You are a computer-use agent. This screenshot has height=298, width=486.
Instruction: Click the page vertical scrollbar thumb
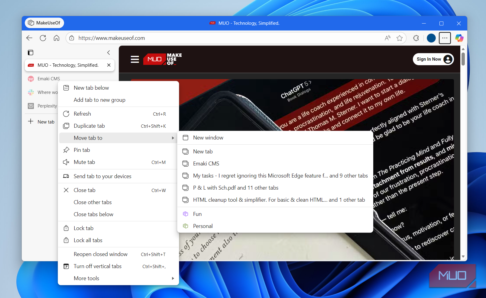pos(463,59)
